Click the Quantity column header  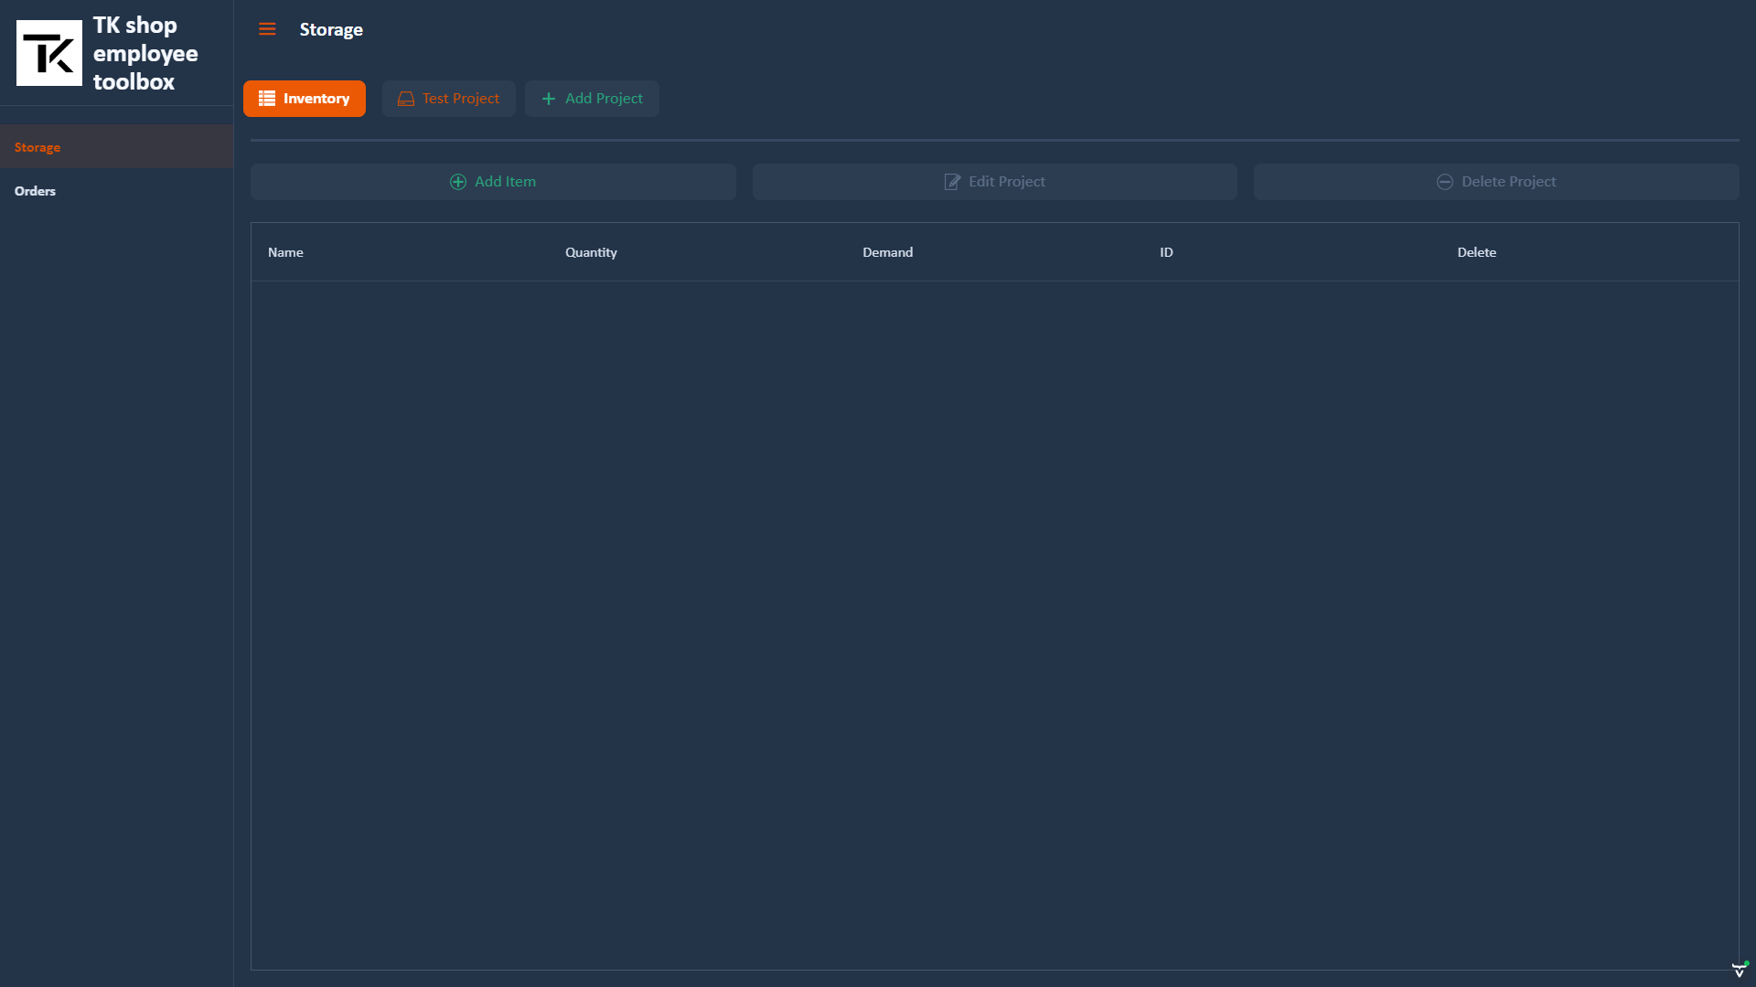click(x=590, y=252)
